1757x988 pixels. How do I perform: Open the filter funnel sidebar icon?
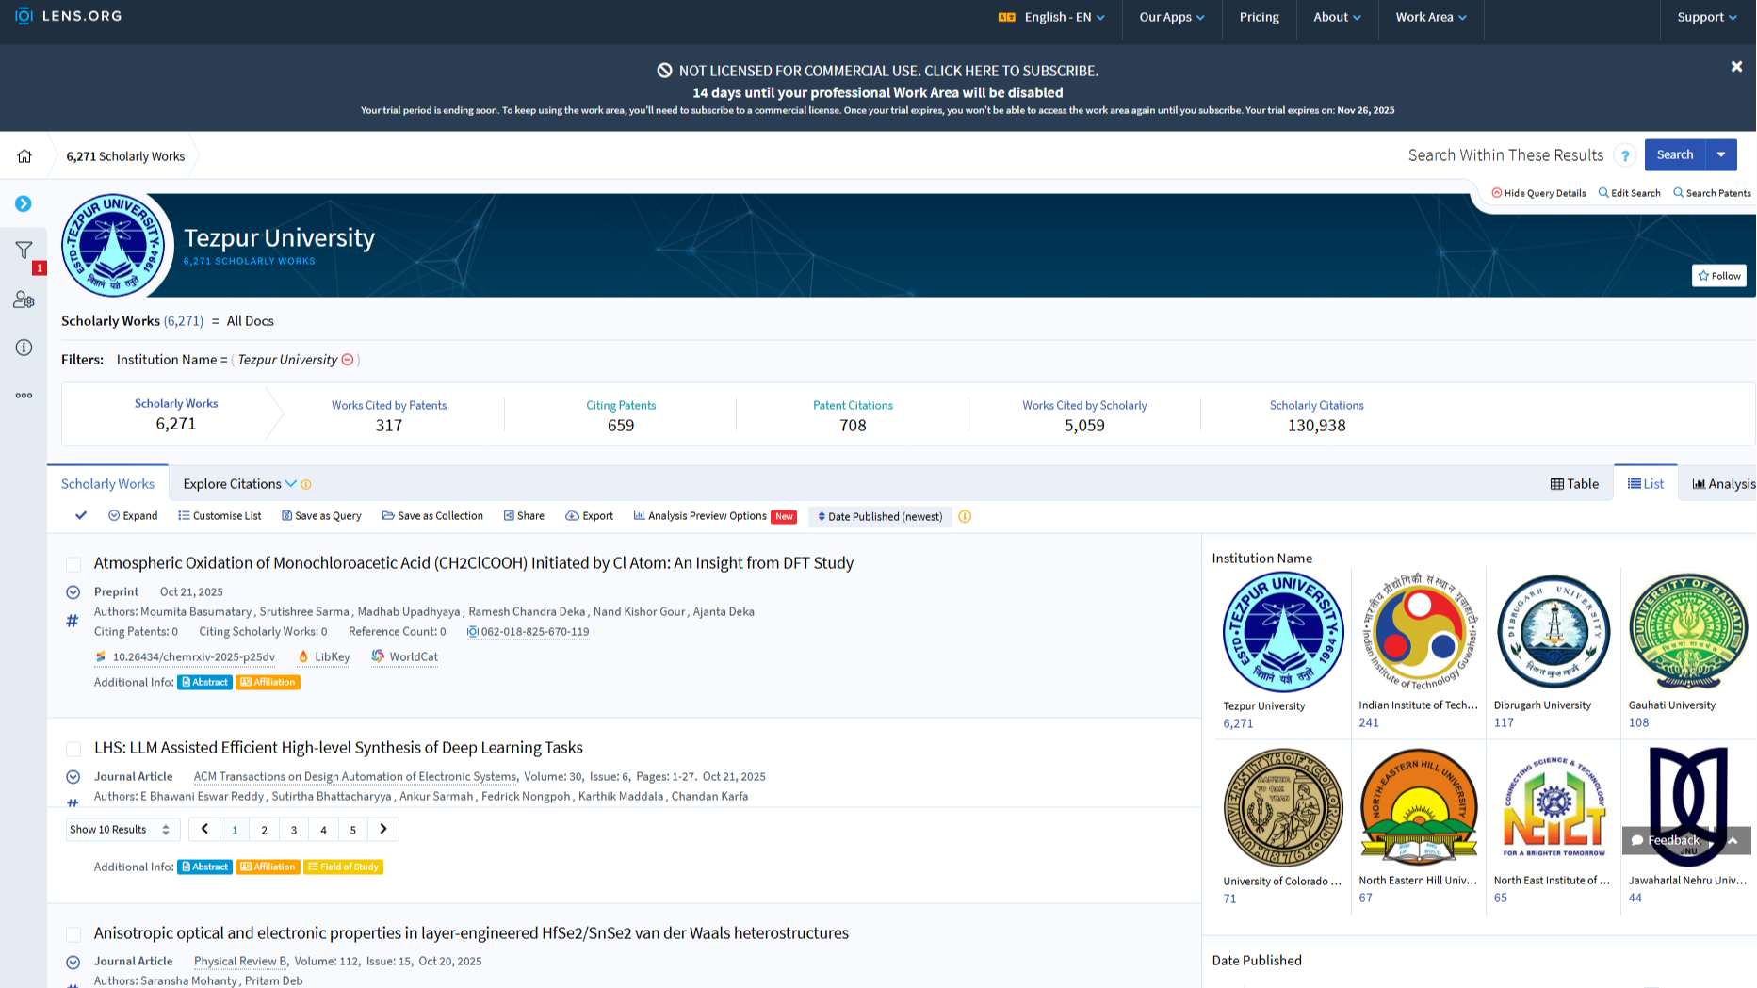(24, 250)
